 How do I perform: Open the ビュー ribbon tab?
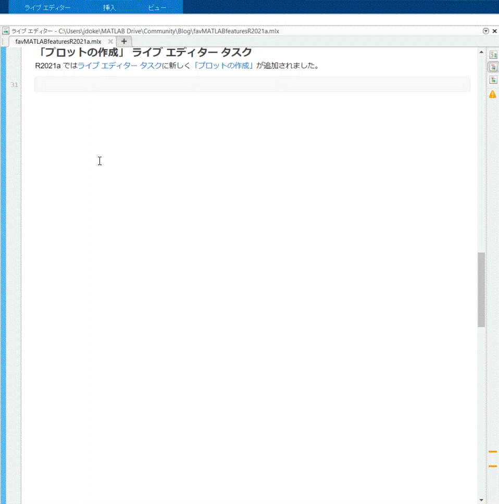pyautogui.click(x=157, y=8)
